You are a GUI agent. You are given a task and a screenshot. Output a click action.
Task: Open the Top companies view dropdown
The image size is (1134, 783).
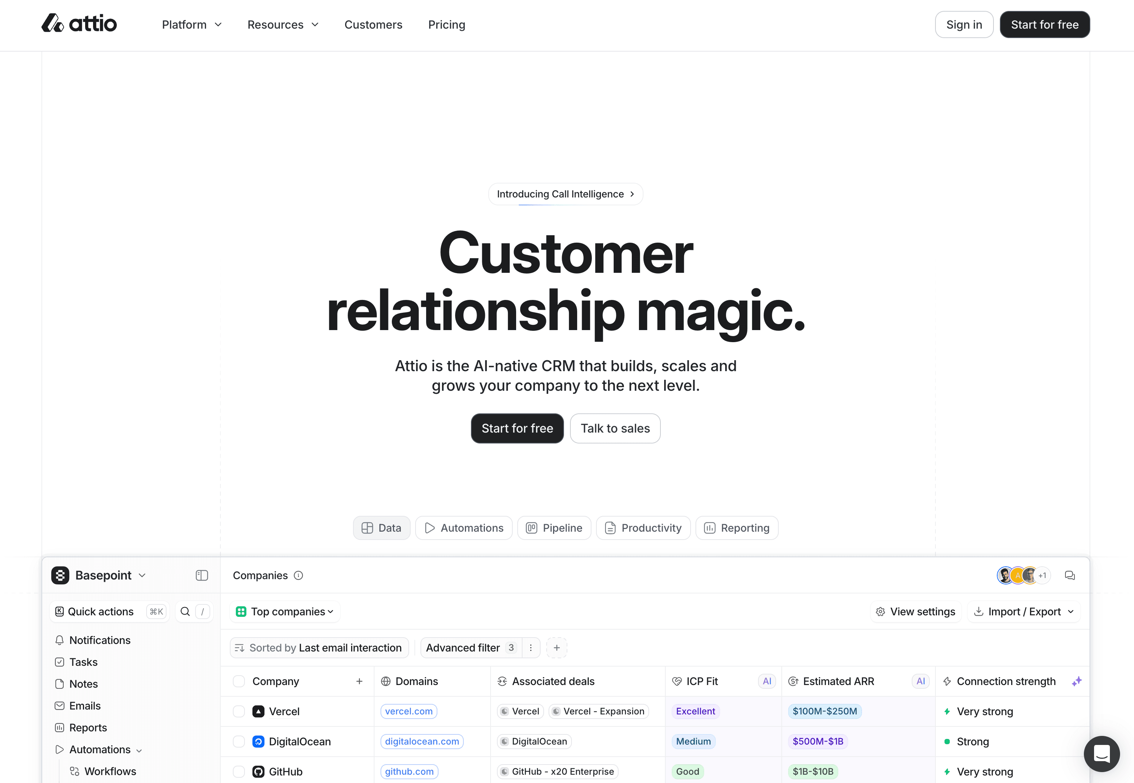tap(285, 611)
